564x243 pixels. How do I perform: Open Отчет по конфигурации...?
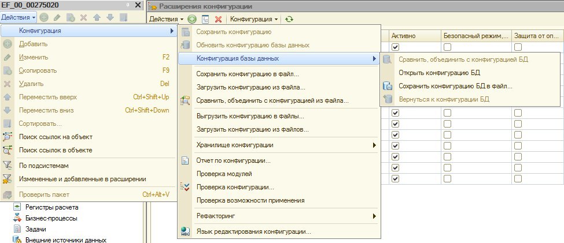279,161
